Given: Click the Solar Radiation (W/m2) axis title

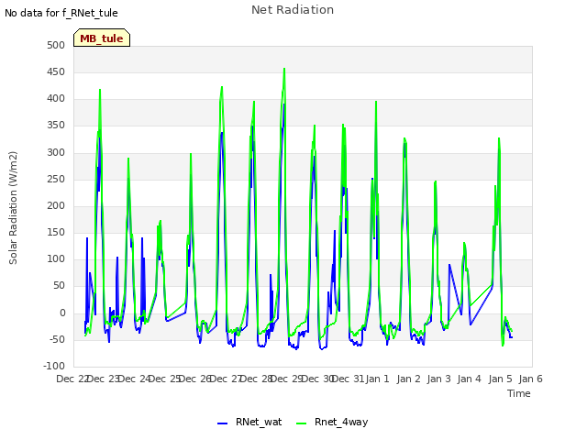Looking at the screenshot, I should coord(13,208).
